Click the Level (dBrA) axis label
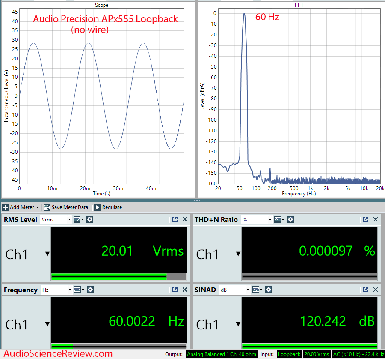Viewport: 385px width, 359px height. click(x=202, y=96)
